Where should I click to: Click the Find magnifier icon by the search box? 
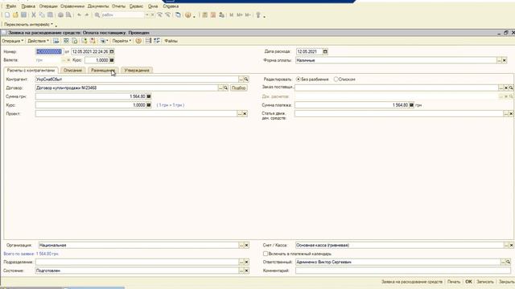97,15
